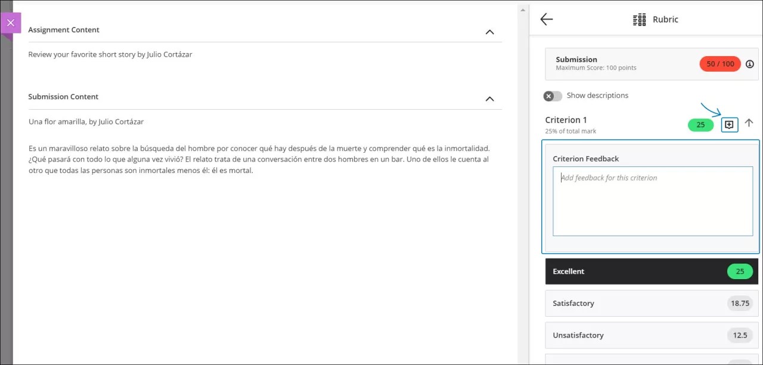Viewport: 763px width, 365px height.
Task: Click the Show descriptions label
Action: [597, 95]
